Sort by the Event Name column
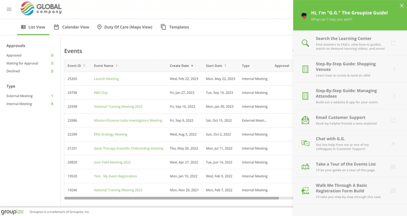Viewport: 407px width, 216px height. pyautogui.click(x=106, y=66)
